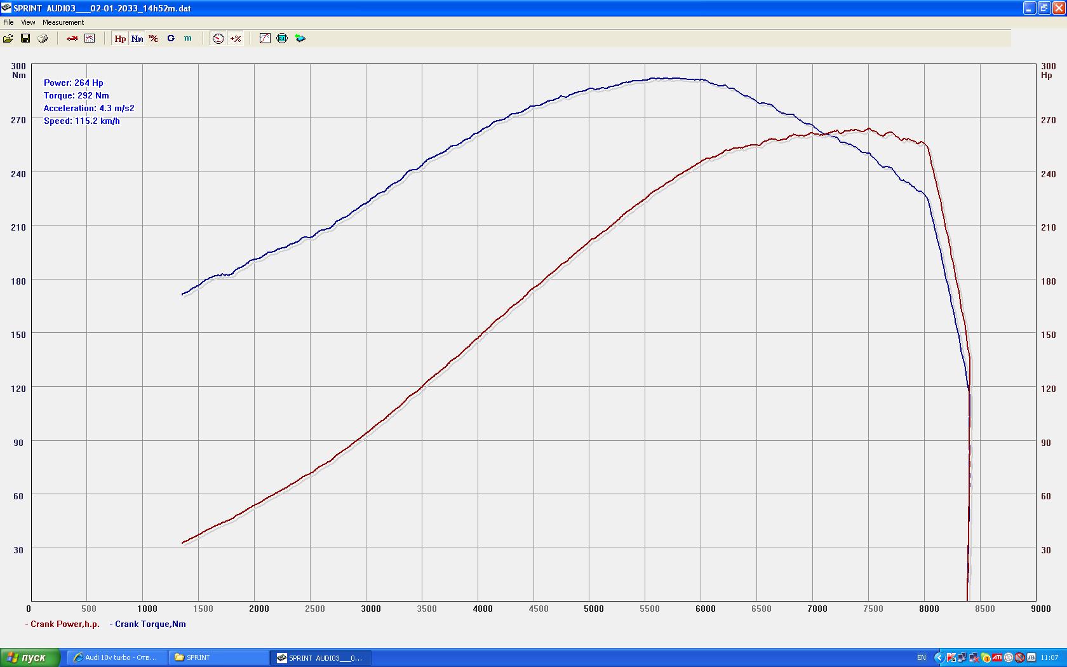
Task: Toggle the speedometer gauge button
Action: coord(218,39)
